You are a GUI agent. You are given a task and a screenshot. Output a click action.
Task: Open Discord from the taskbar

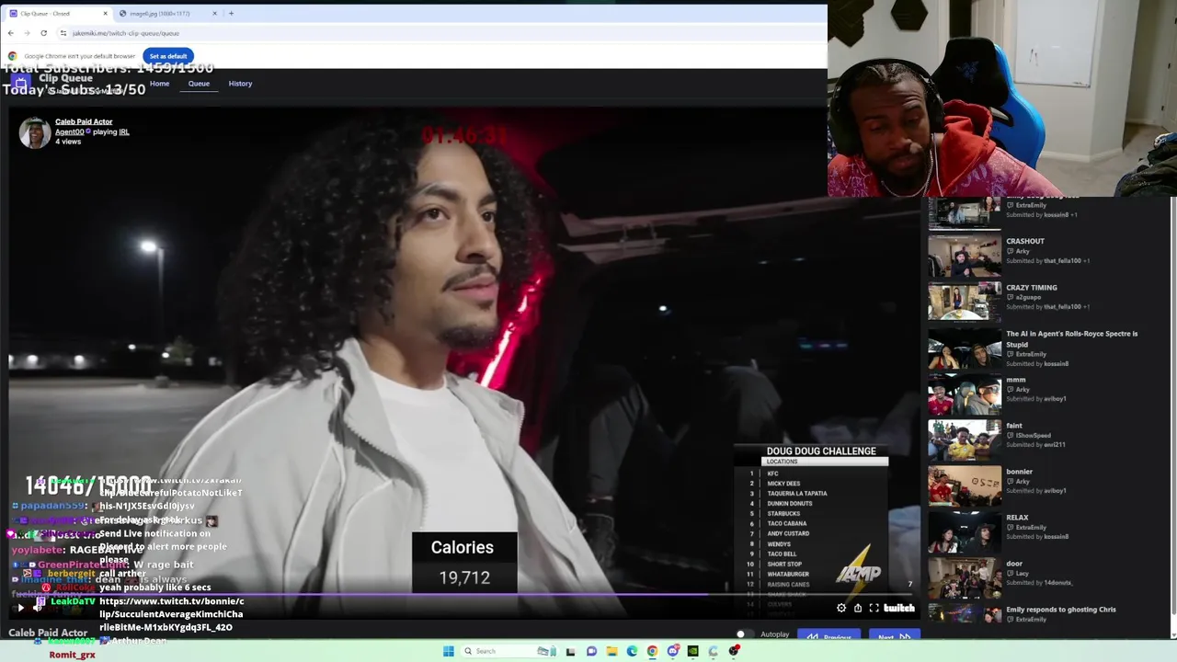click(x=672, y=651)
